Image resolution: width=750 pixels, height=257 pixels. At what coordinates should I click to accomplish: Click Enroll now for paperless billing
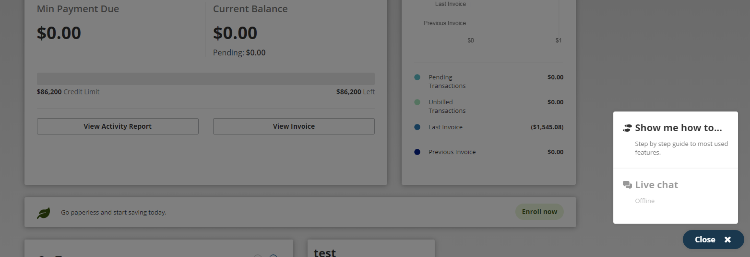(x=539, y=212)
